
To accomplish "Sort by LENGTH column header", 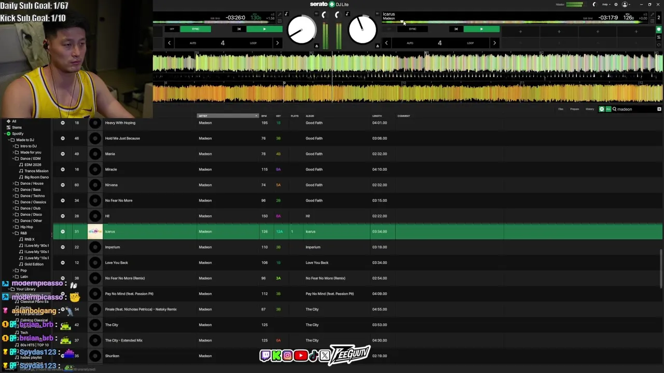I will (377, 116).
